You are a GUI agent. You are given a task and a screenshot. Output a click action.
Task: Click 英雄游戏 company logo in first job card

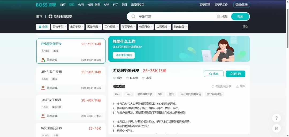pos(43,60)
